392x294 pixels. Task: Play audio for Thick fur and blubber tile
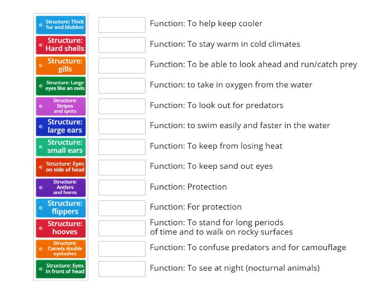pyautogui.click(x=41, y=24)
